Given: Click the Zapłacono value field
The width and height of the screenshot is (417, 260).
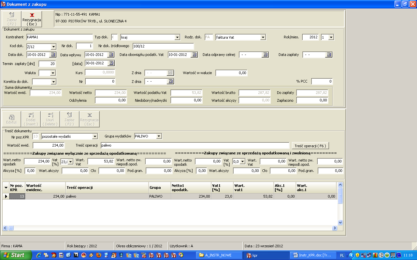Looking at the screenshot, I should coord(312,100).
